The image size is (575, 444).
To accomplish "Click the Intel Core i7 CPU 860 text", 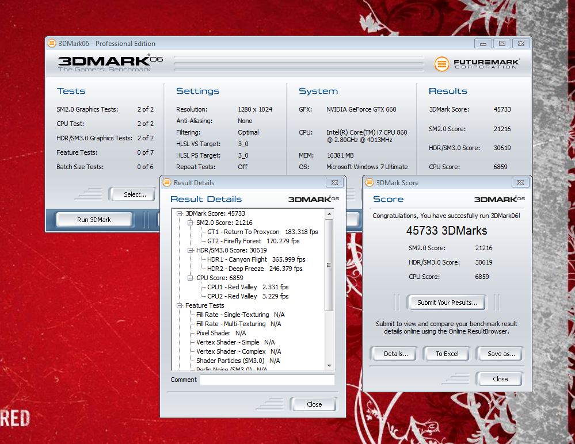I will (x=367, y=136).
